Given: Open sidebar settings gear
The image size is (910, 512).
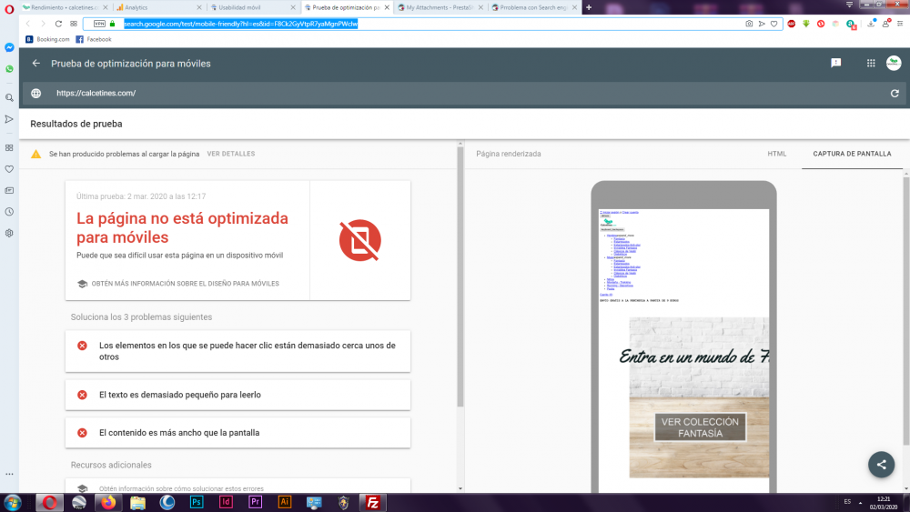Looking at the screenshot, I should click(9, 233).
